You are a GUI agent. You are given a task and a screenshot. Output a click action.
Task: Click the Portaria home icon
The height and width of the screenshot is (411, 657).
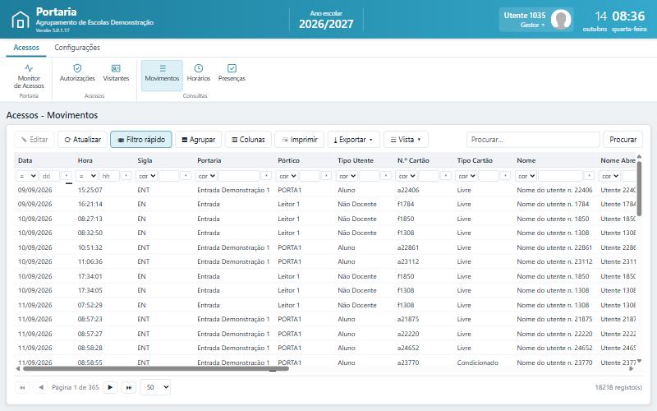coord(20,20)
